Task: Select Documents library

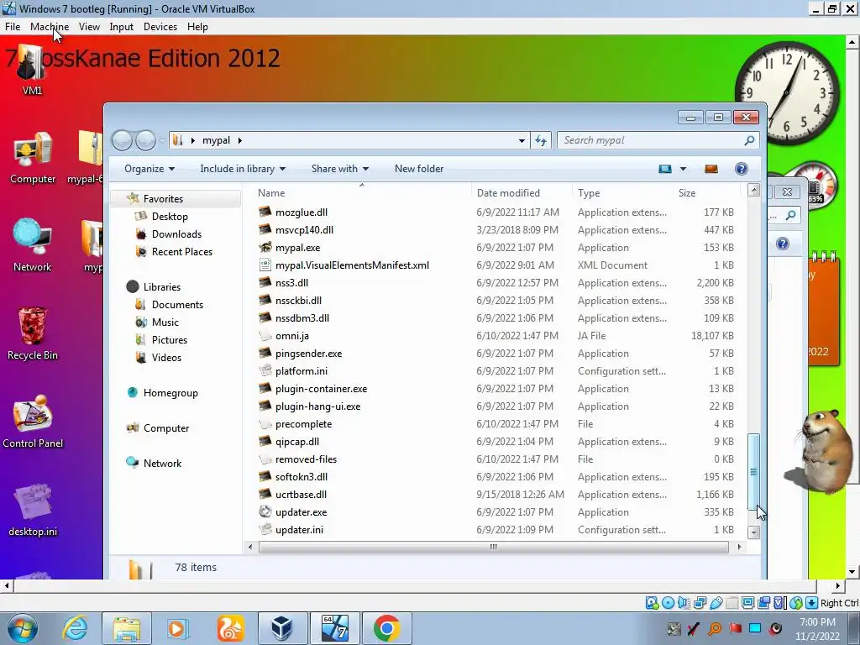Action: pos(177,304)
